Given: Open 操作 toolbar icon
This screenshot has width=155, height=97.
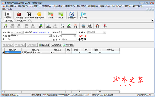Looking at the screenshot, I should click(41, 26).
